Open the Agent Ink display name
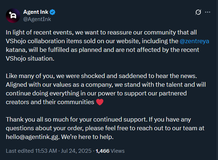 coord(36,12)
